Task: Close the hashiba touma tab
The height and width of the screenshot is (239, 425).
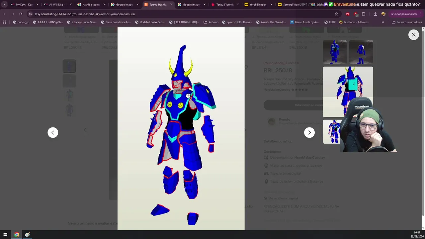Action: 104,5
